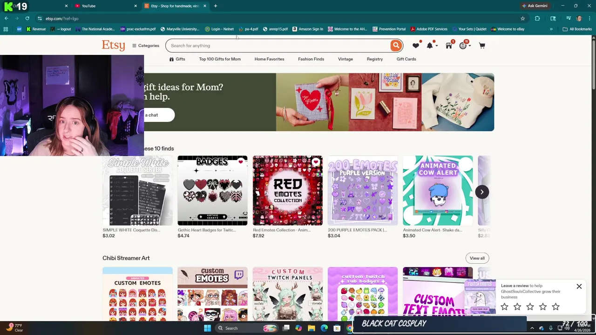Open Revenue bookmark
This screenshot has width=596, height=335.
click(x=36, y=29)
